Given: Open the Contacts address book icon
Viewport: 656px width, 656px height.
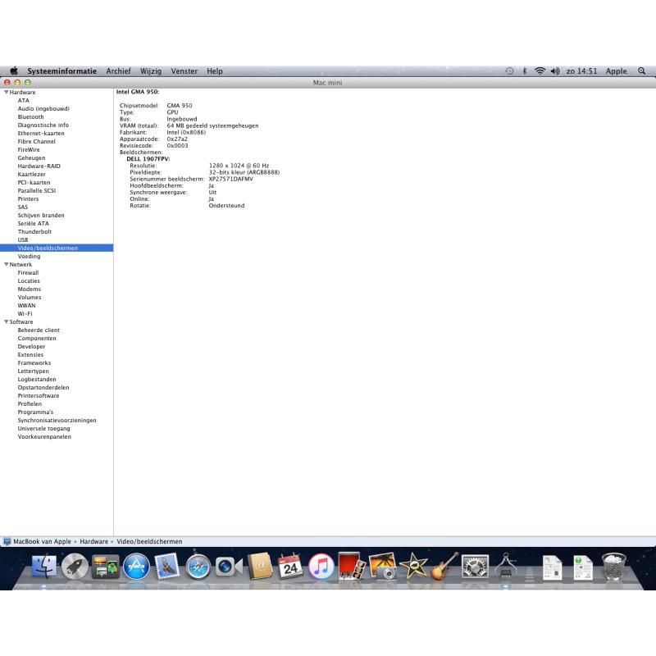Looking at the screenshot, I should tap(260, 567).
